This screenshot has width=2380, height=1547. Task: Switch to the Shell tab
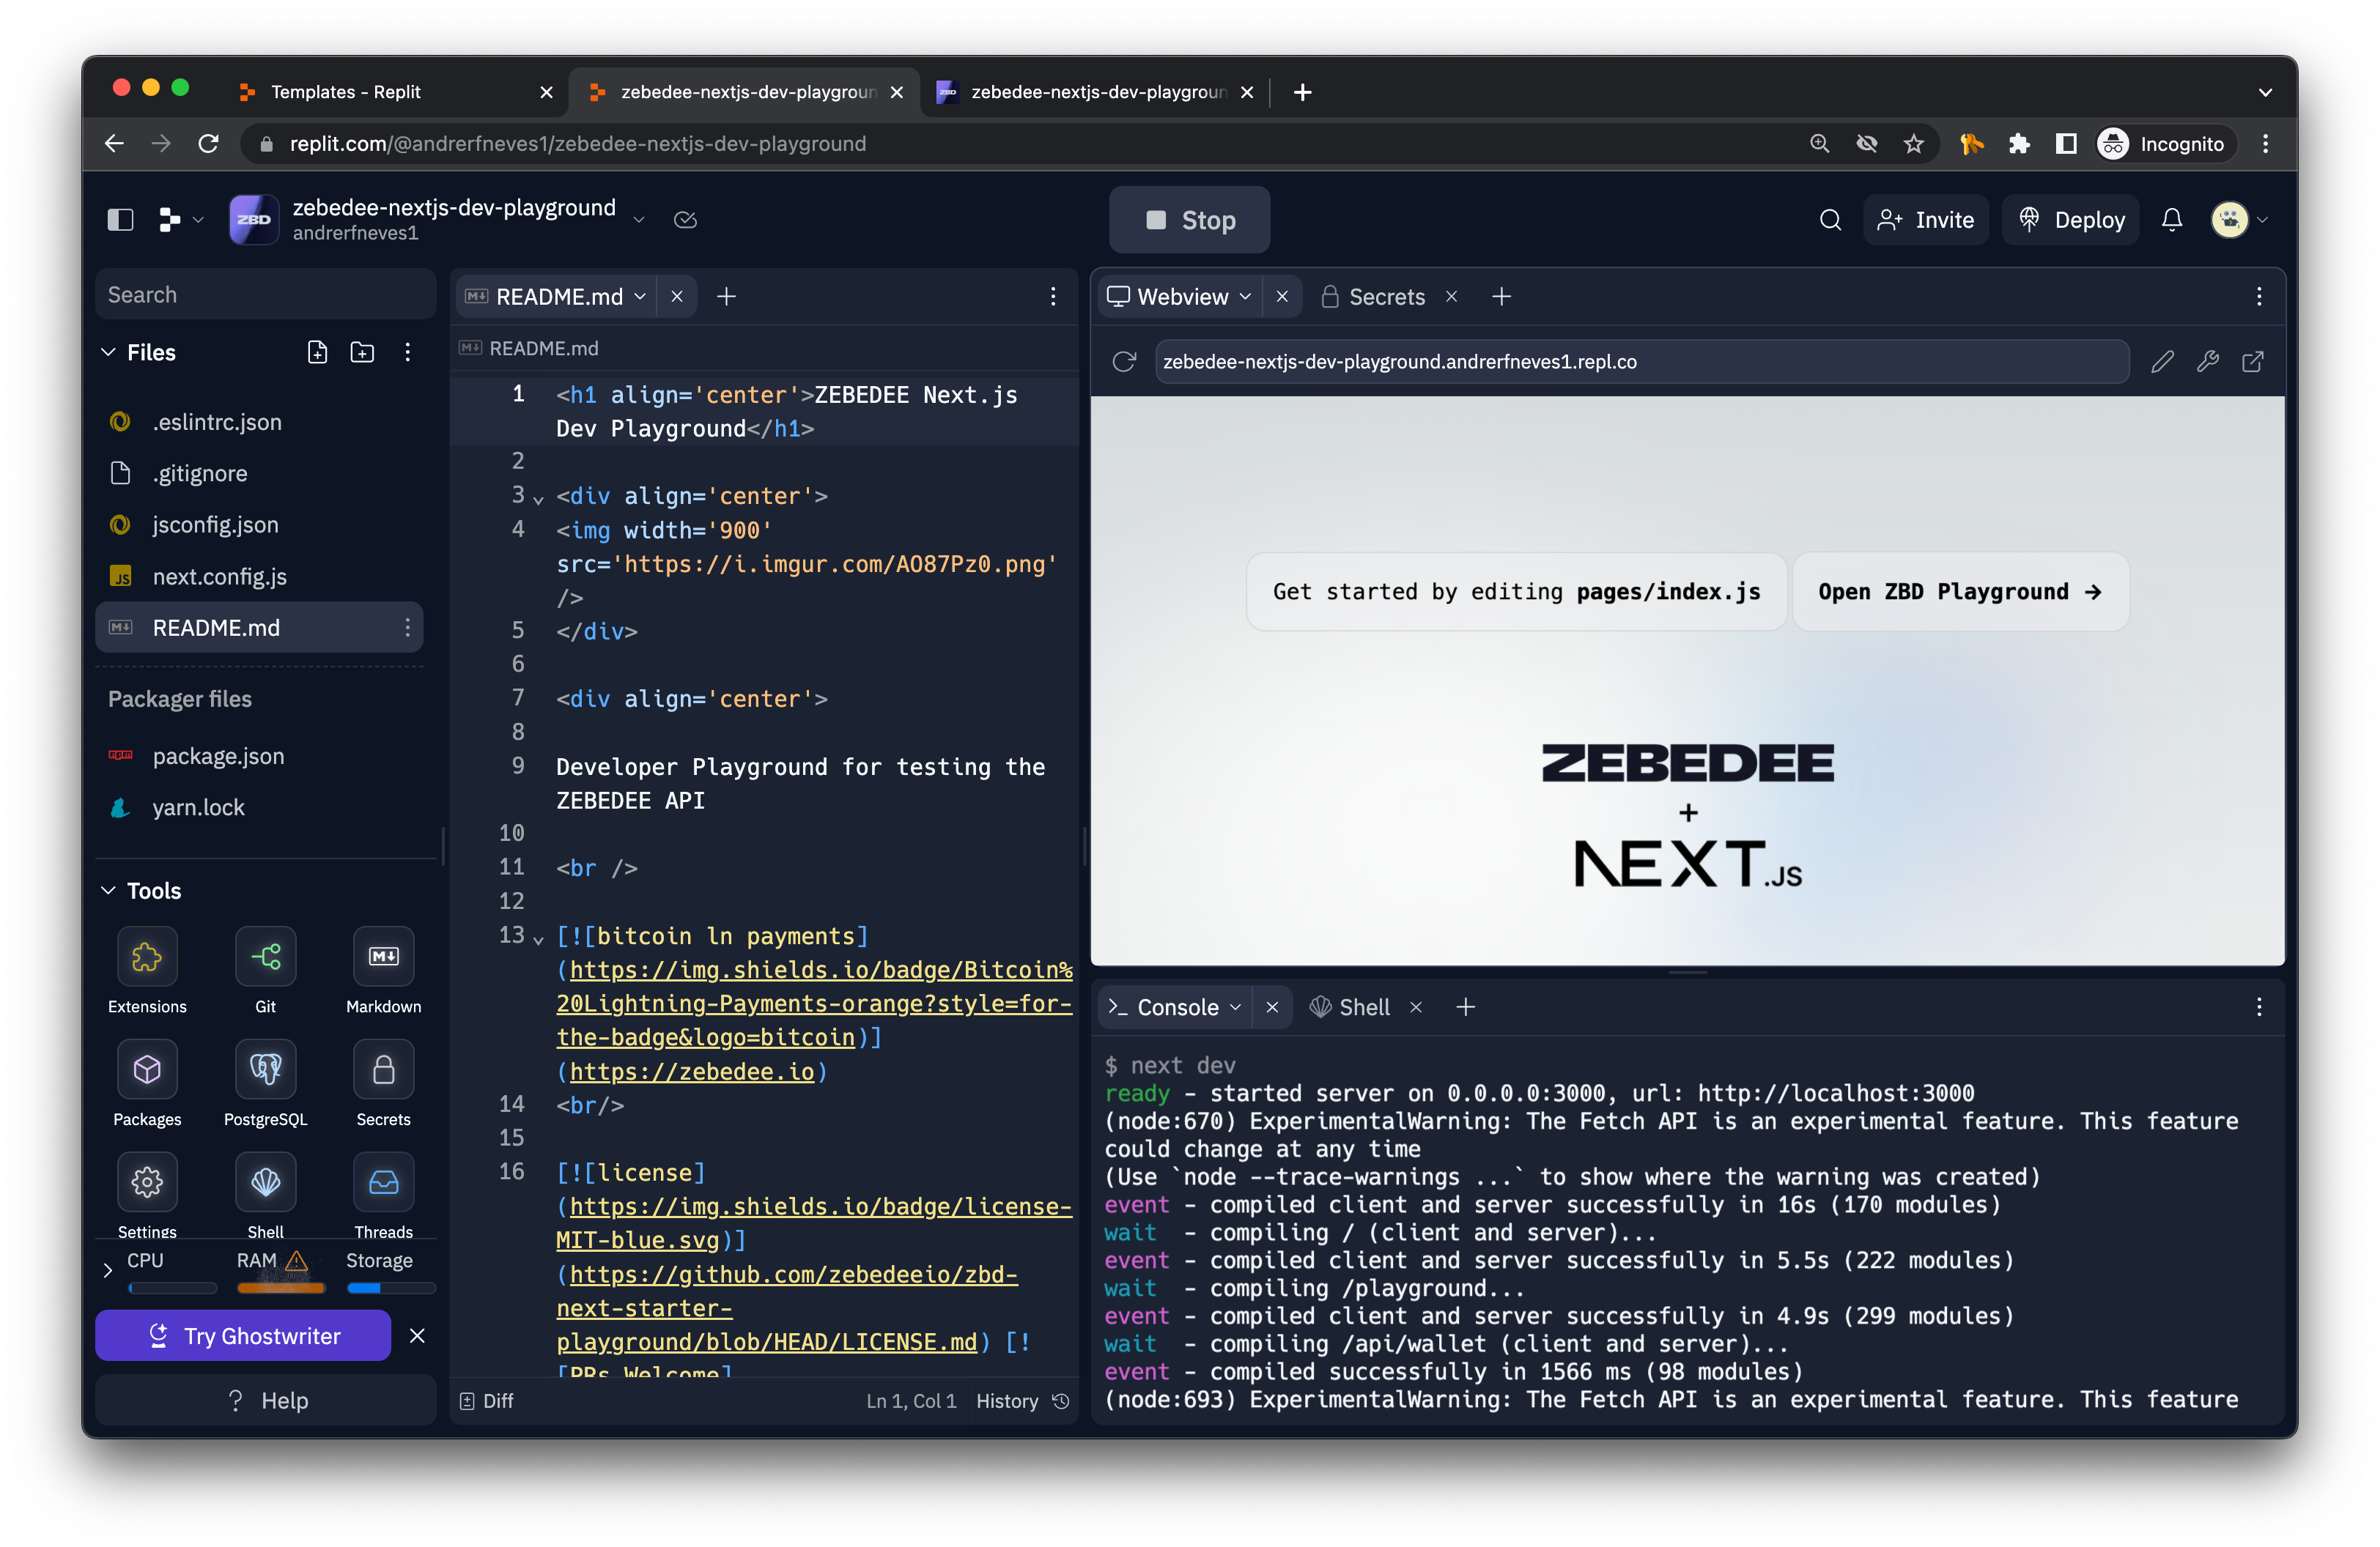pos(1350,1006)
